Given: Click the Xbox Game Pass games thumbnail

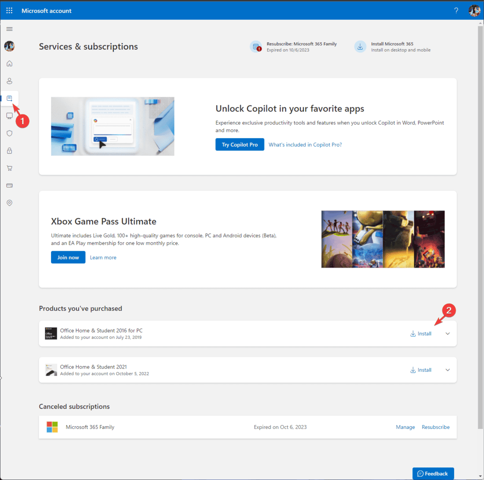Looking at the screenshot, I should coord(382,239).
